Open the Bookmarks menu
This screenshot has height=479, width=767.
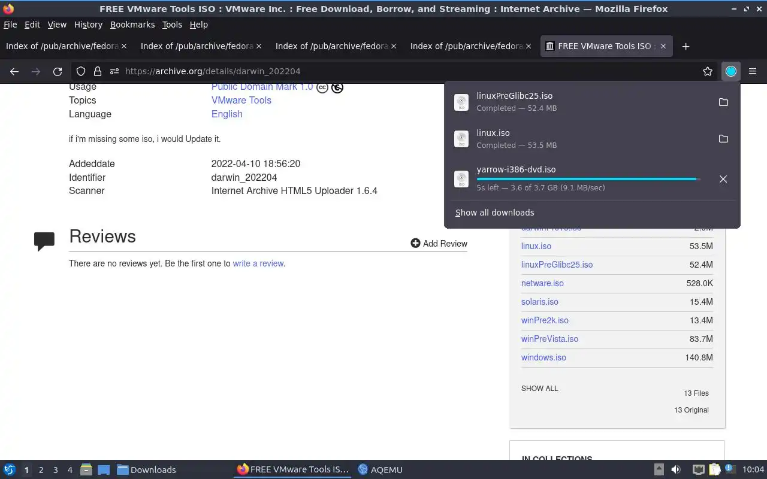click(132, 25)
